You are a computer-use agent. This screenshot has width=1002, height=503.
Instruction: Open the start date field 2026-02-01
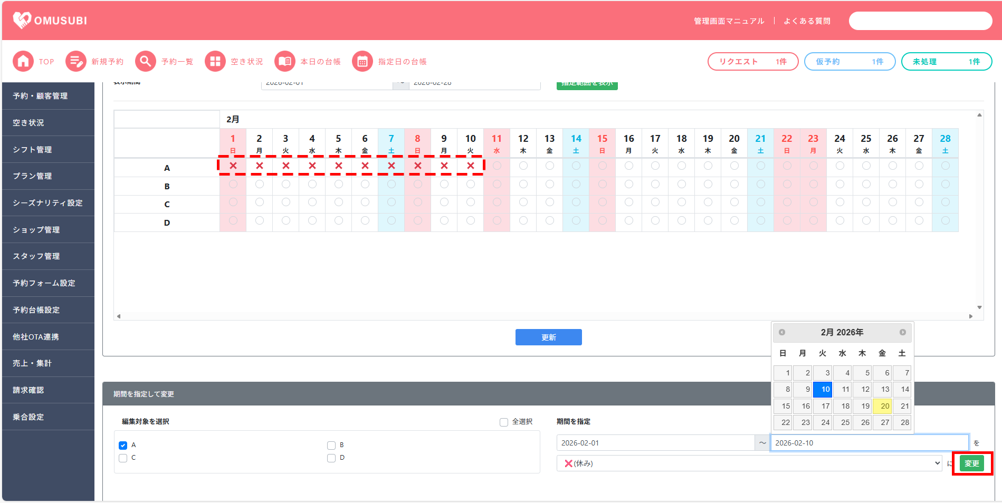pos(655,443)
